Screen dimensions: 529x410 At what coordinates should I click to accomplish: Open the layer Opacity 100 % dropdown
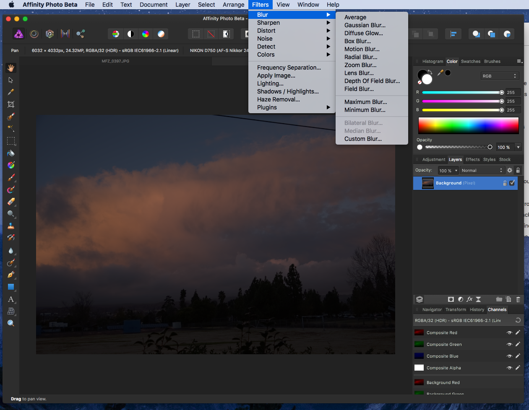[448, 170]
